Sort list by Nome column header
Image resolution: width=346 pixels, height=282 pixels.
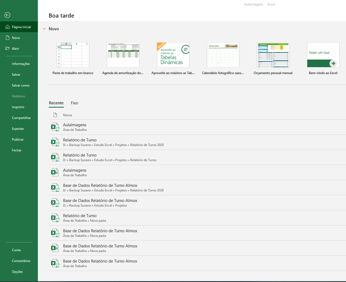click(68, 115)
